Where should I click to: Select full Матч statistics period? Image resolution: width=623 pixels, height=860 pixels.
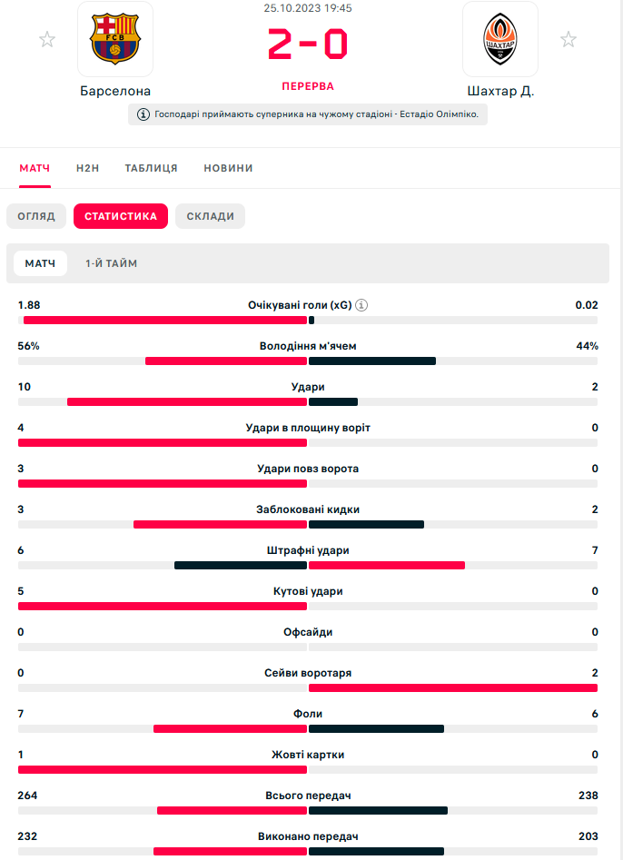pos(40,263)
